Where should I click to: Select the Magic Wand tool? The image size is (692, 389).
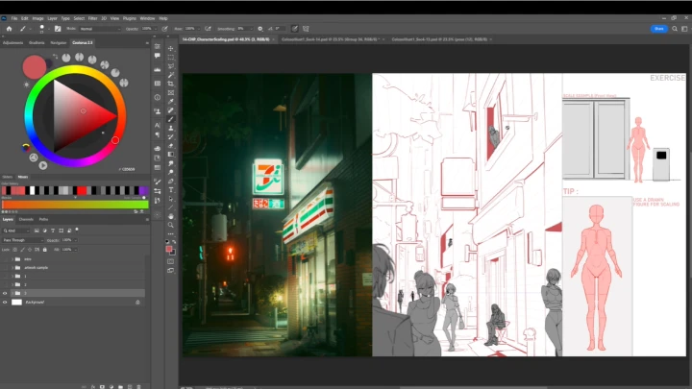pos(171,75)
